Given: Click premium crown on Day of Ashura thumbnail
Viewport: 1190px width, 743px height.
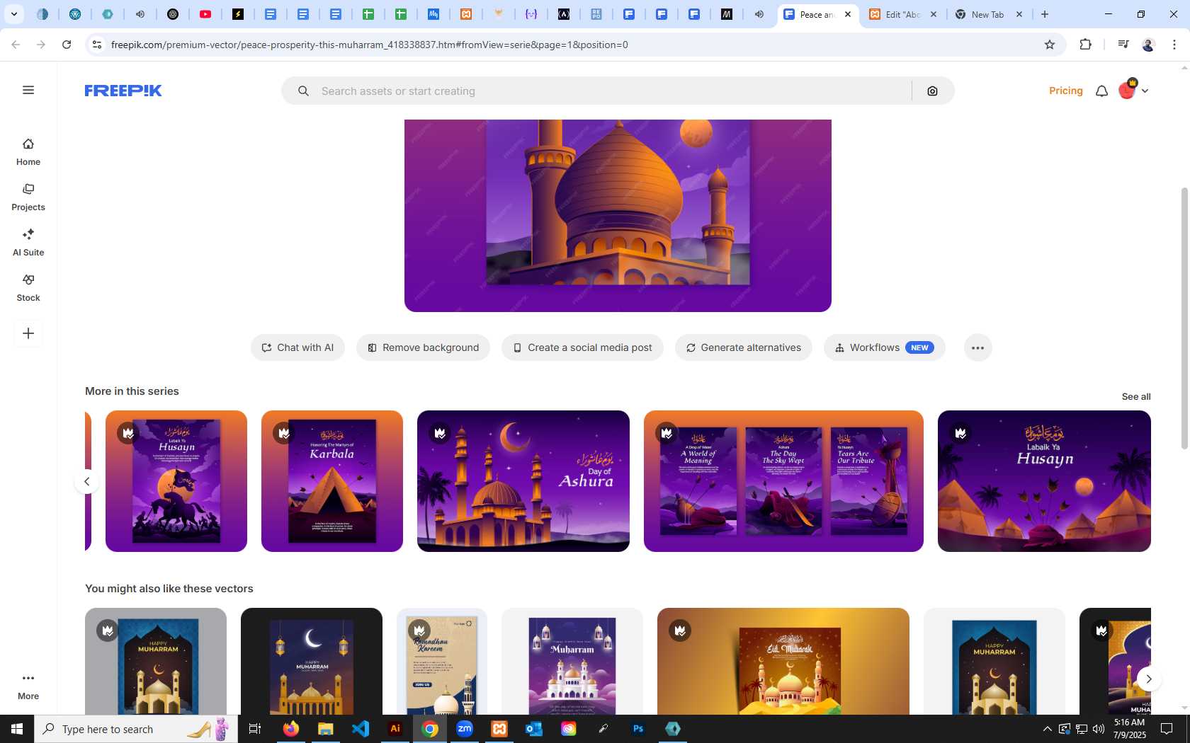Looking at the screenshot, I should 440,432.
